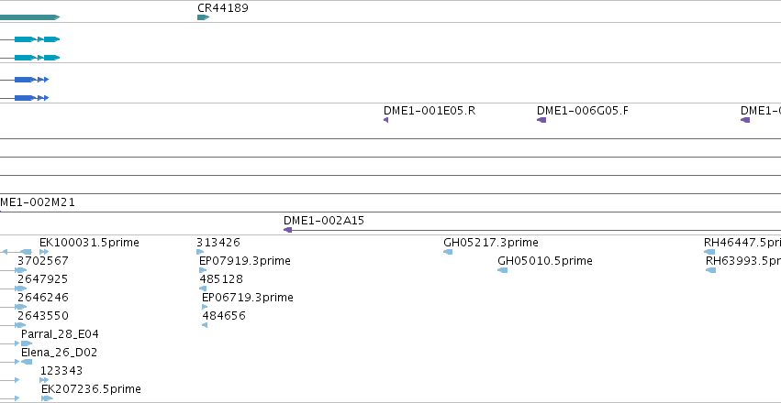This screenshot has height=403, width=781.
Task: Select the 485128 feature arrow
Action: point(203,289)
